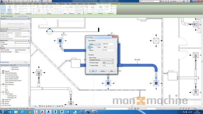Toggle the Restrict Height checkbox
This screenshot has width=203, height=114.
point(90,63)
